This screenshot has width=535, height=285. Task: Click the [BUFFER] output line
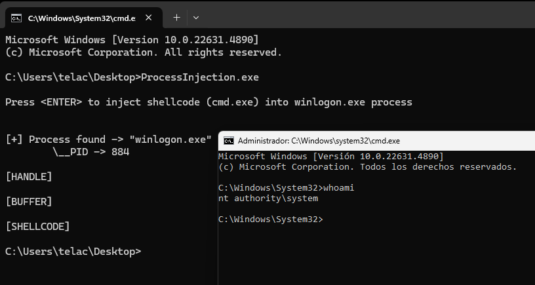[x=29, y=202]
